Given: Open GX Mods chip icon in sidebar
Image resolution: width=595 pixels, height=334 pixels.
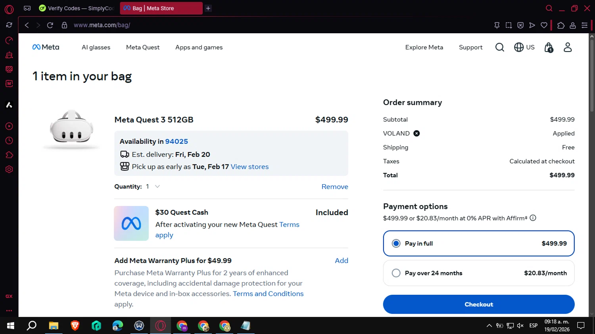Looking at the screenshot, I should [9, 84].
